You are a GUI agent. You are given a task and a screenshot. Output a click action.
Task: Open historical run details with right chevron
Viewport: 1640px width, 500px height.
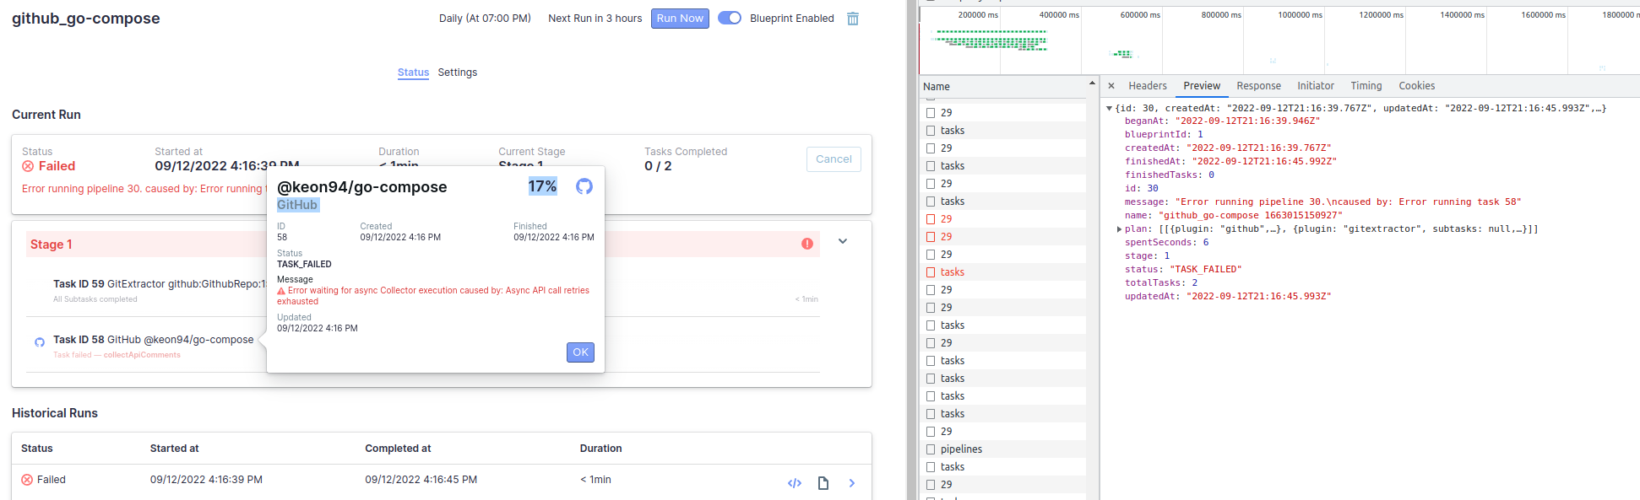pyautogui.click(x=851, y=483)
